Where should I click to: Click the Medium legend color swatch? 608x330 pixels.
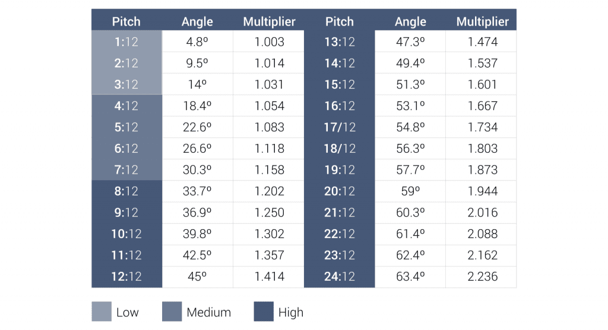point(172,312)
